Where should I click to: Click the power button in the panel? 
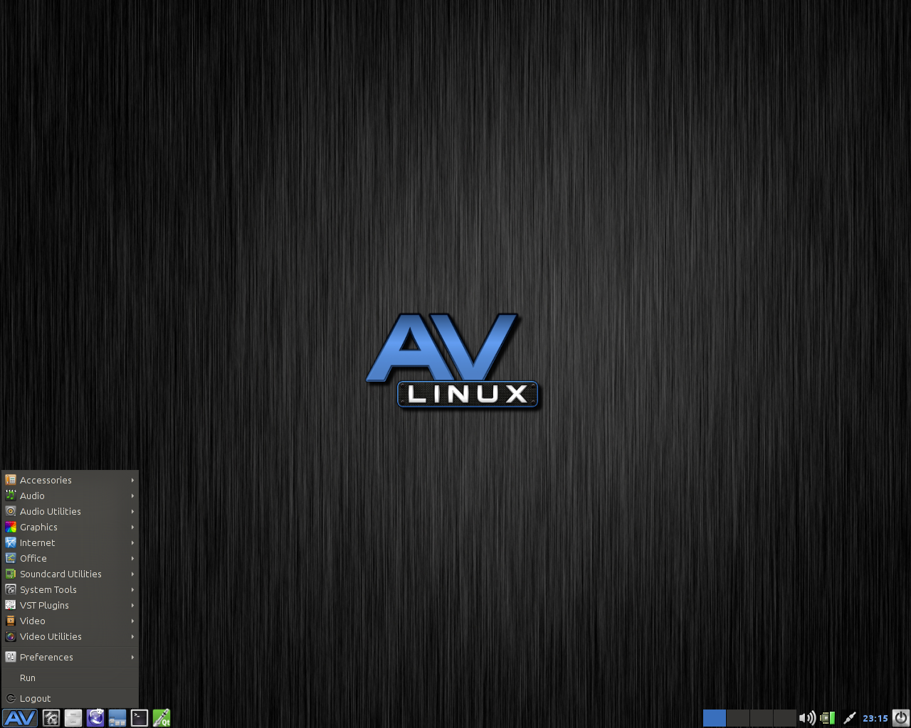(901, 718)
